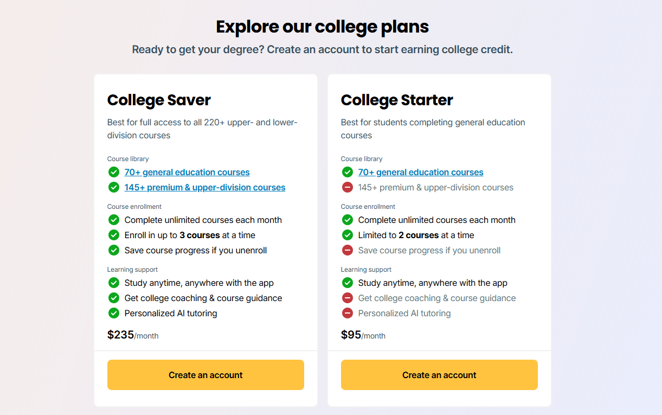This screenshot has height=415, width=662.
Task: Click red minus beside Save course progress feature
Action: coord(347,250)
